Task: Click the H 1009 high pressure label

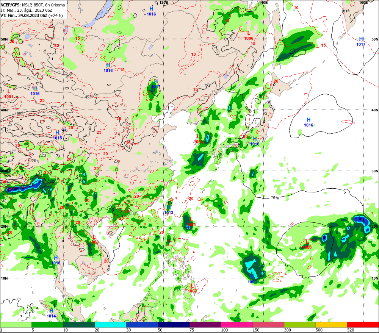Action: pos(252,279)
